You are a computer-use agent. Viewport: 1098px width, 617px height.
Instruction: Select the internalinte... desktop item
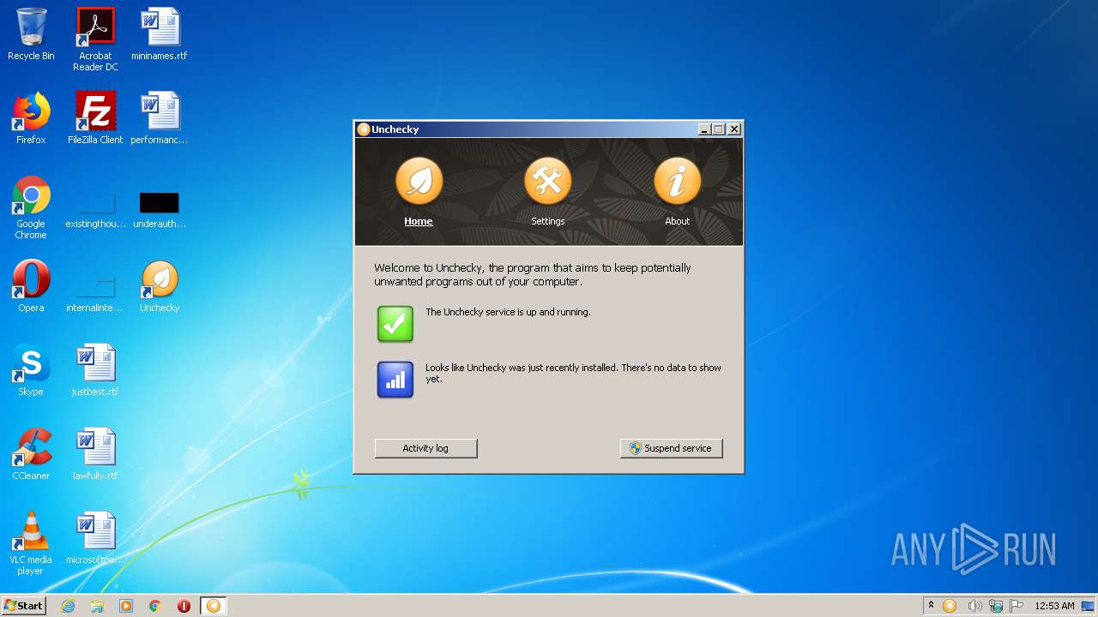pyautogui.click(x=95, y=294)
